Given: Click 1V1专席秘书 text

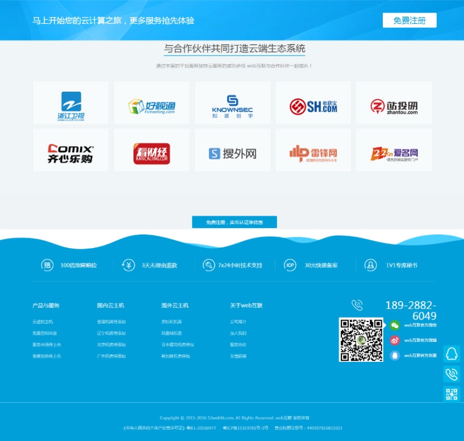Looking at the screenshot, I should [402, 265].
